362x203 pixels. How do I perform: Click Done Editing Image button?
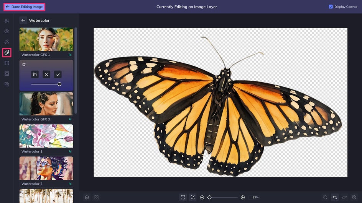(24, 7)
